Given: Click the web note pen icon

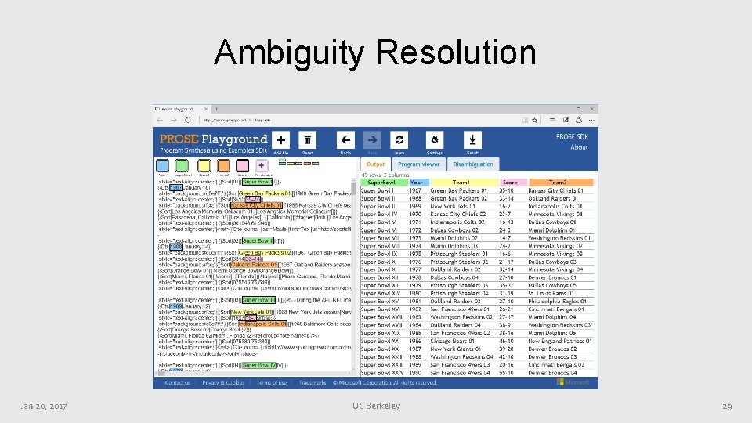Looking at the screenshot, I should coord(566,120).
